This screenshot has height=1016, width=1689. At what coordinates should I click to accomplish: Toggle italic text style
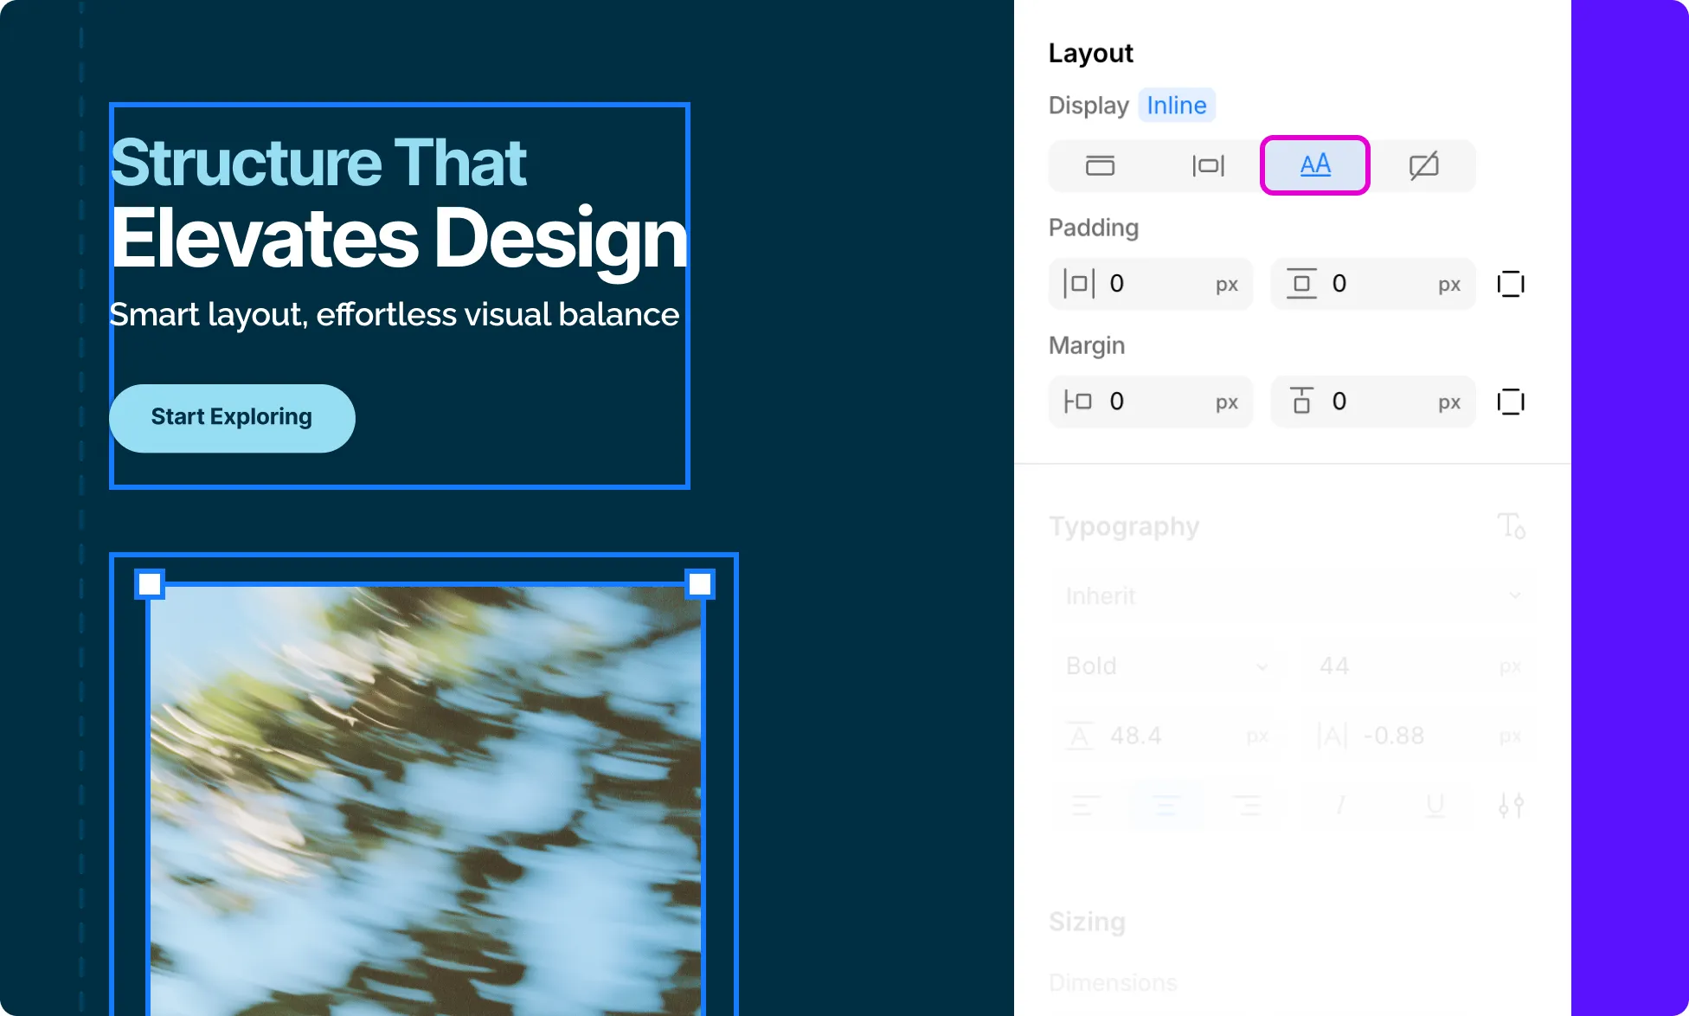coord(1340,806)
